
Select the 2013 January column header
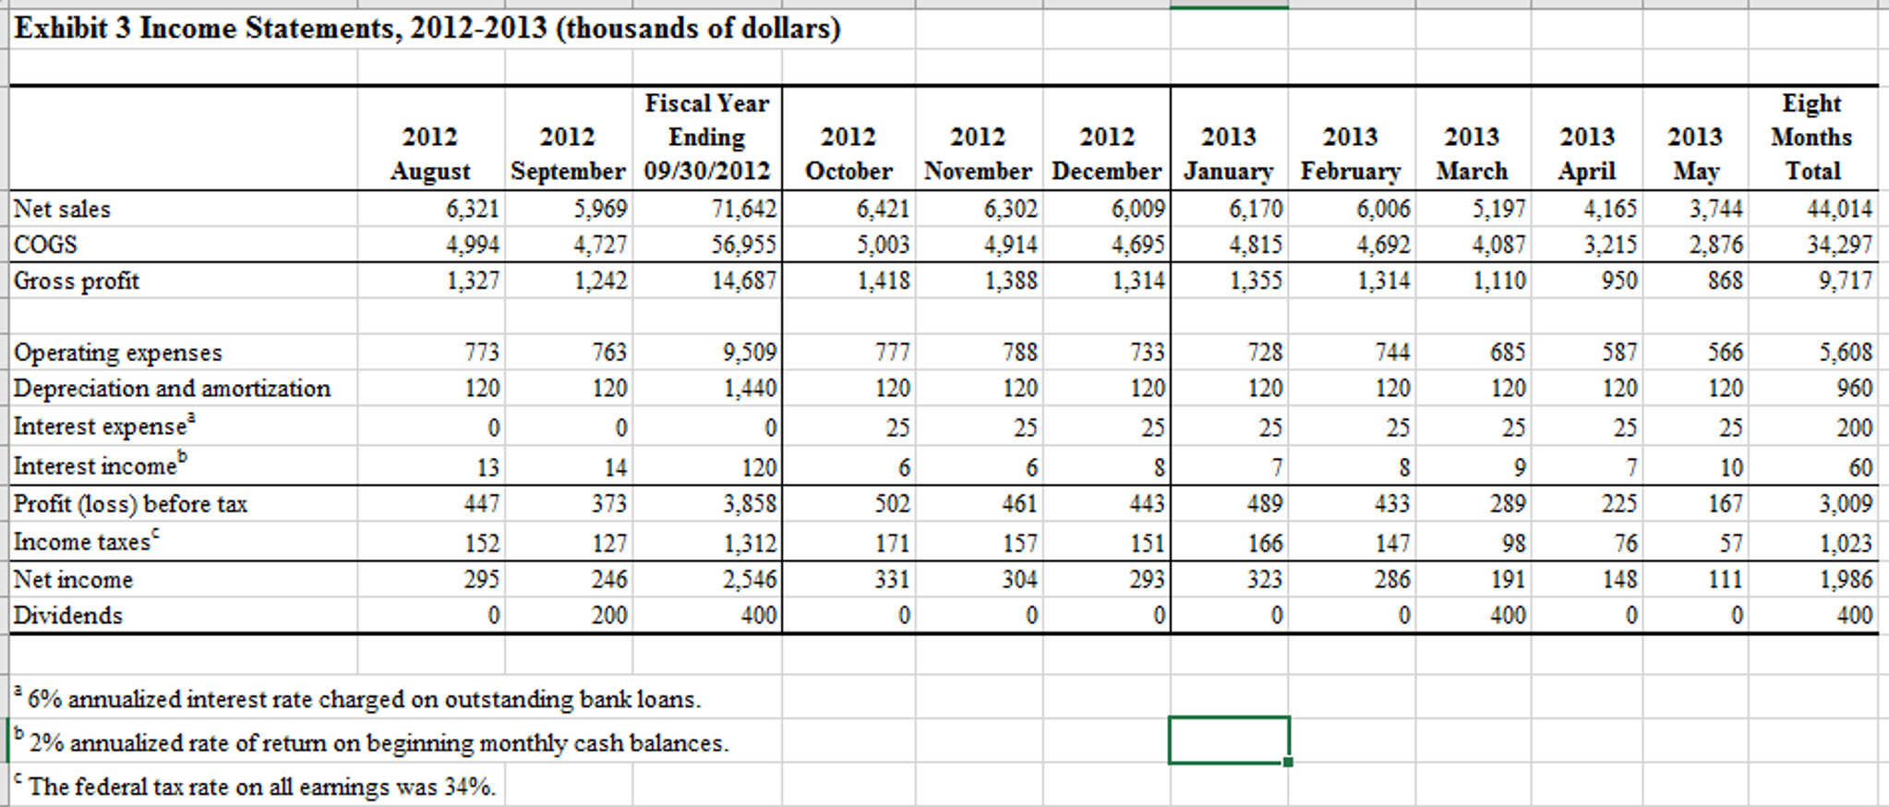[x=1229, y=154]
